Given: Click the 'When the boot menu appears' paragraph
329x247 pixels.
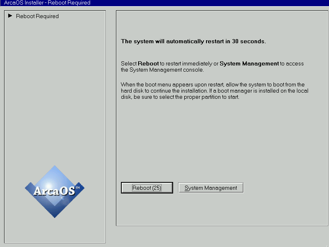Looking at the screenshot, I should (214, 91).
